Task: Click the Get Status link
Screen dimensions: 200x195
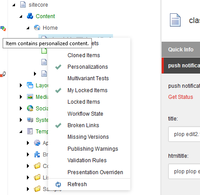Action: coord(181,97)
